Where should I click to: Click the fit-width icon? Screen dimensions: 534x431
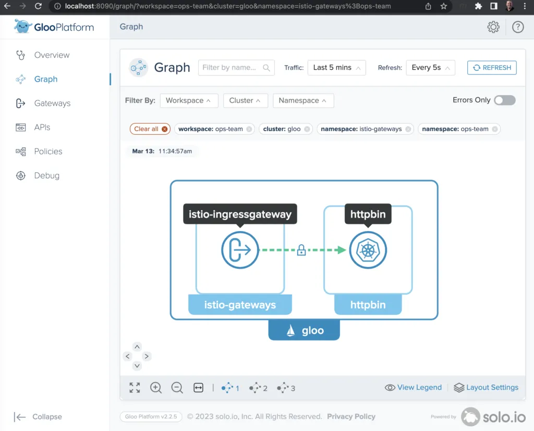[198, 387]
